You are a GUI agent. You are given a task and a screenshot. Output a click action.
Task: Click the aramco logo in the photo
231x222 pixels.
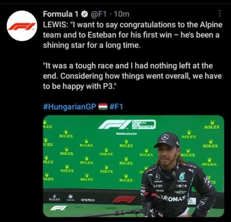tap(88, 200)
